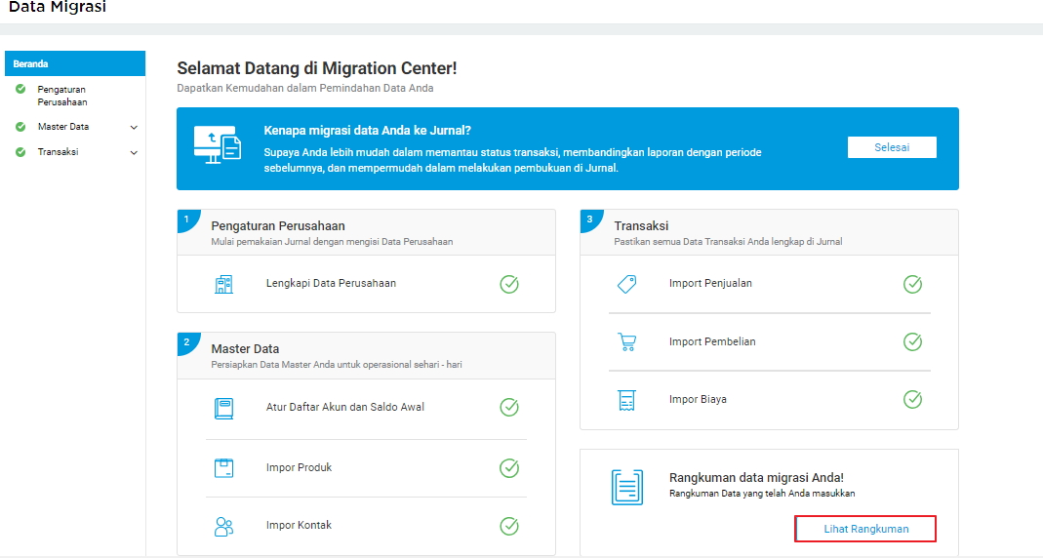Click the completed checkmark for Atur Daftar Akun dan Saldo Awal
Image resolution: width=1043 pixels, height=558 pixels.
coord(509,407)
